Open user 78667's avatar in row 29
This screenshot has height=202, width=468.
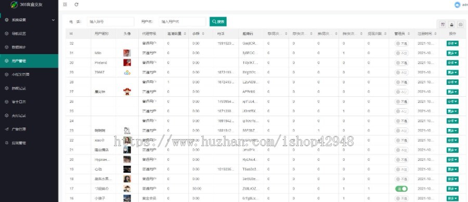pyautogui.click(x=127, y=72)
